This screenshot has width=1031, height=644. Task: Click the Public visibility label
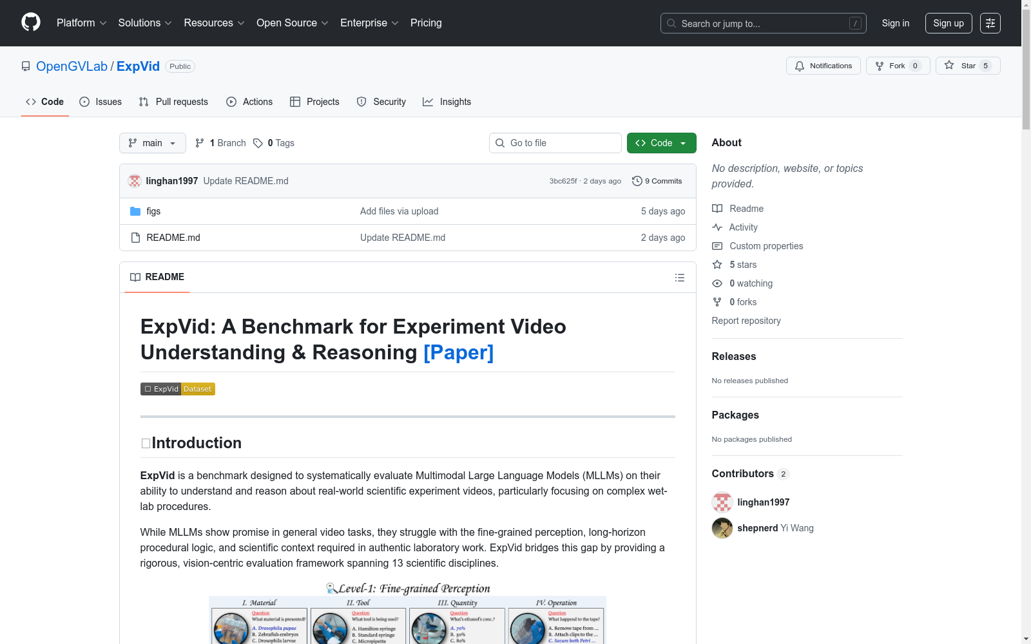[180, 66]
